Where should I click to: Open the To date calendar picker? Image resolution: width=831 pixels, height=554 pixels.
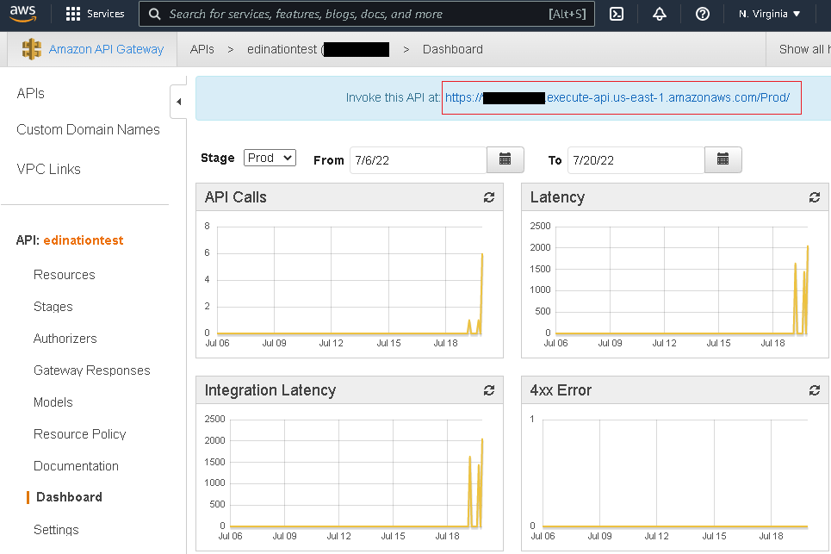click(x=722, y=159)
